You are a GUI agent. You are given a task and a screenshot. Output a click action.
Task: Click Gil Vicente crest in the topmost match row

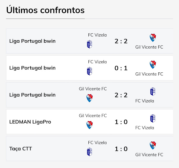[153, 38]
